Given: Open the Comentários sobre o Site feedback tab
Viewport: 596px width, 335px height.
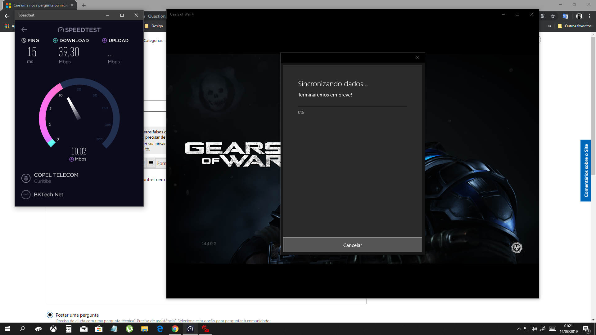Looking at the screenshot, I should point(586,171).
